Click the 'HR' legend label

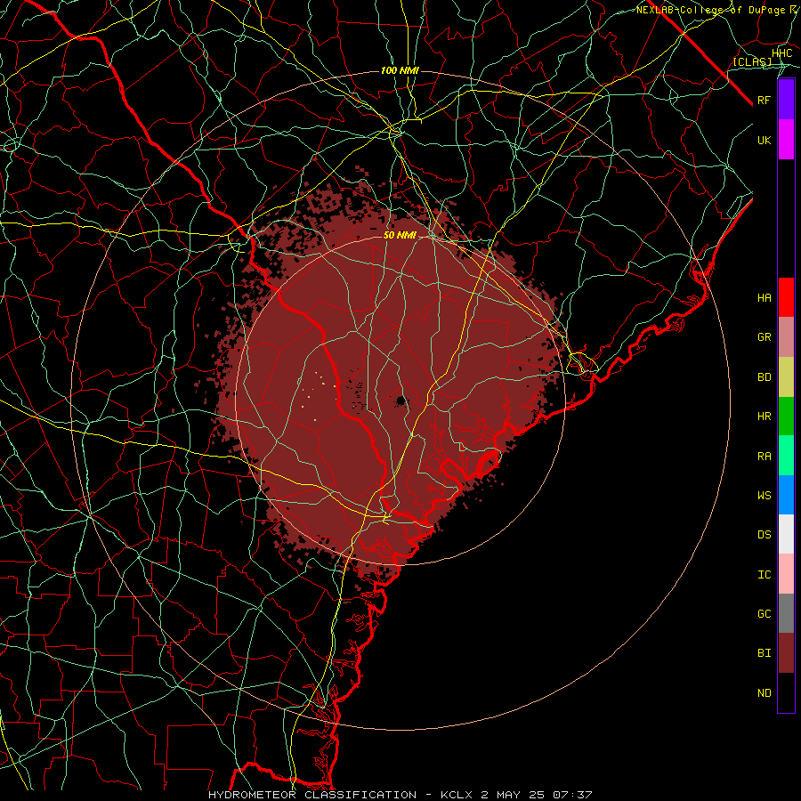pos(765,417)
